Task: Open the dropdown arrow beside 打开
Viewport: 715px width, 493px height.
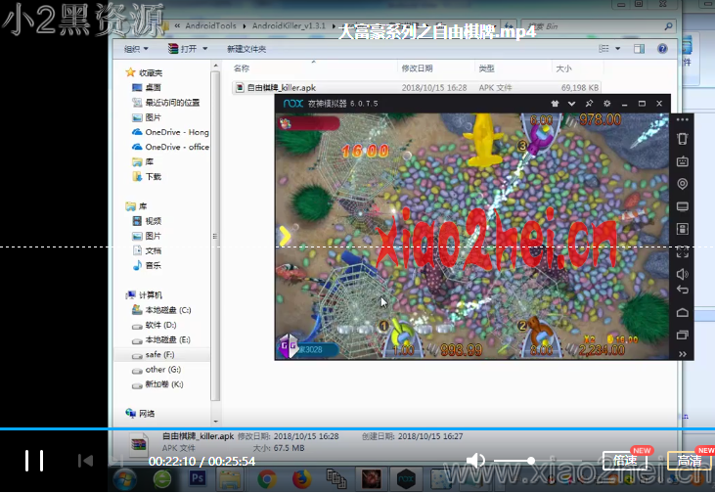Action: (205, 49)
